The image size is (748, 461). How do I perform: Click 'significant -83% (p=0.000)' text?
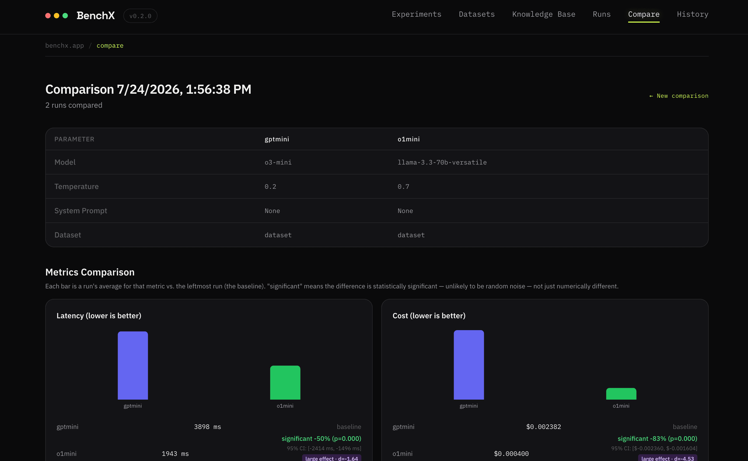click(x=657, y=438)
